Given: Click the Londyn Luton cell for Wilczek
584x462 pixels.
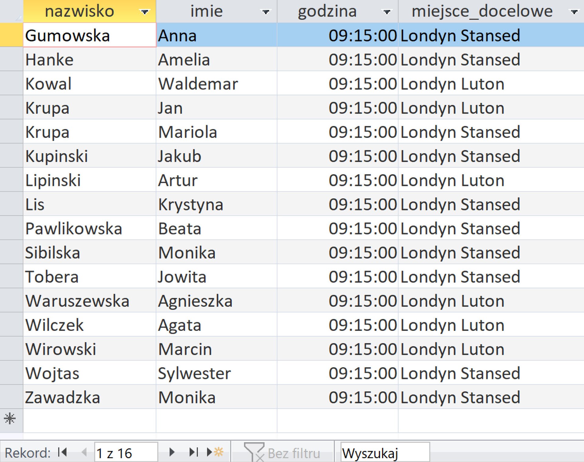Looking at the screenshot, I should (490, 325).
